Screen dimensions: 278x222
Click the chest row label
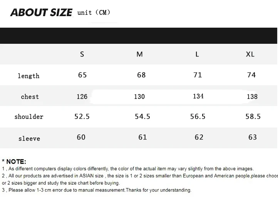coord(30,96)
